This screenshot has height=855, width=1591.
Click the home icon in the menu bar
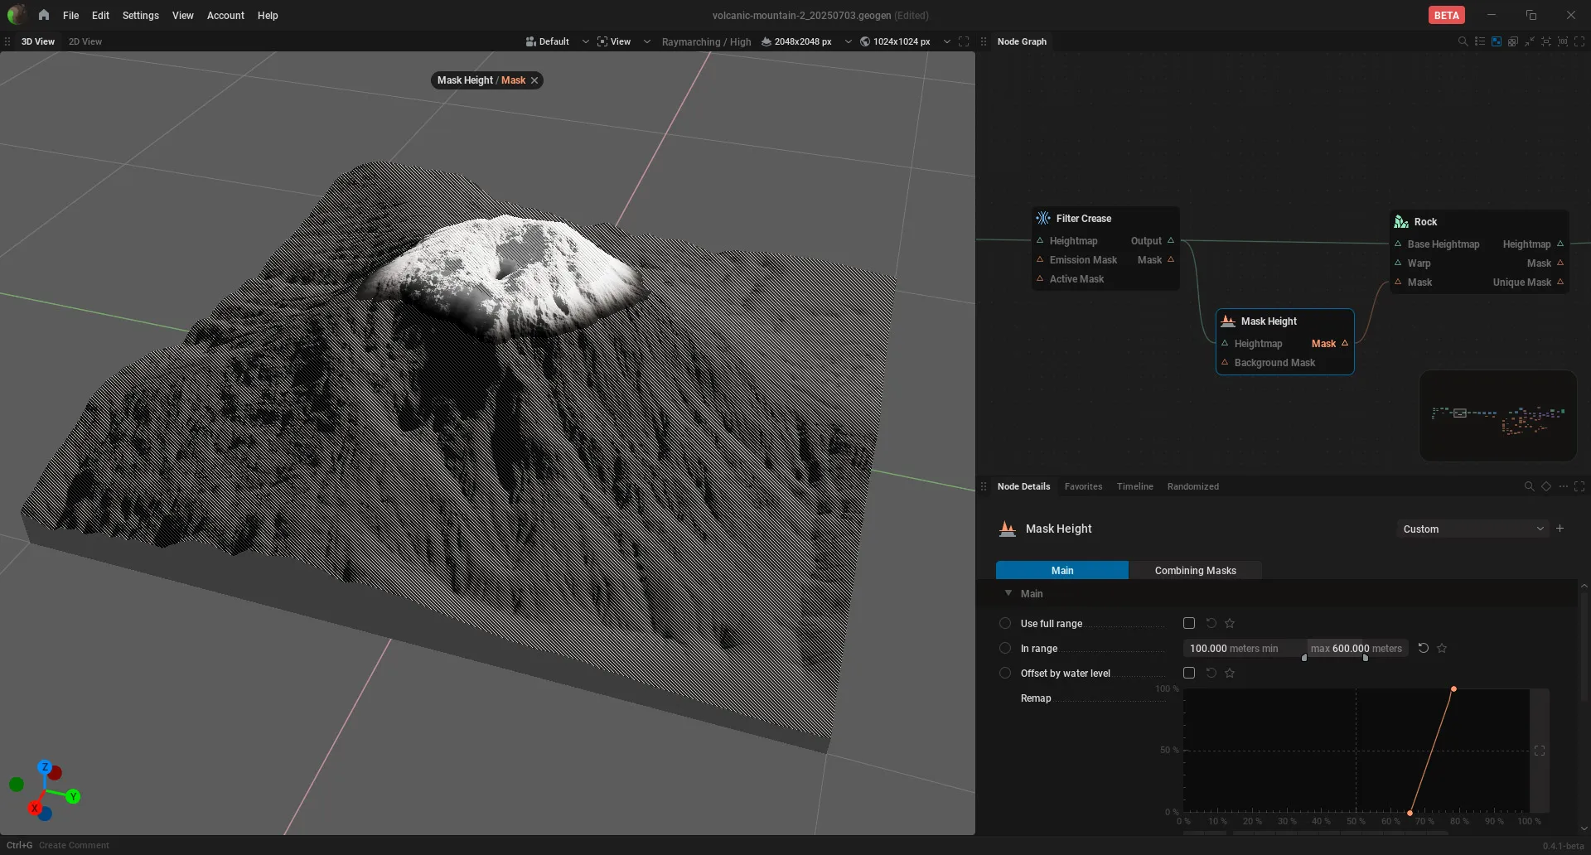44,15
